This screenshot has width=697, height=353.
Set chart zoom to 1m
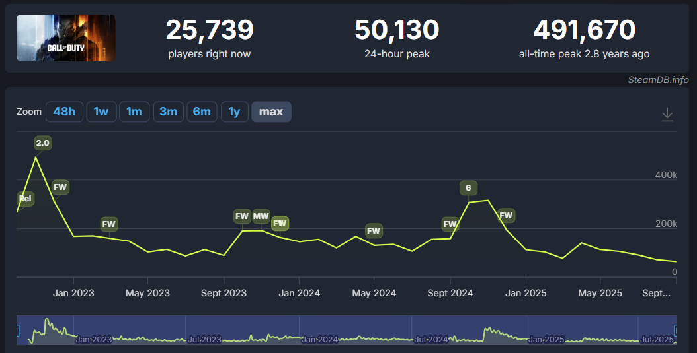click(134, 112)
